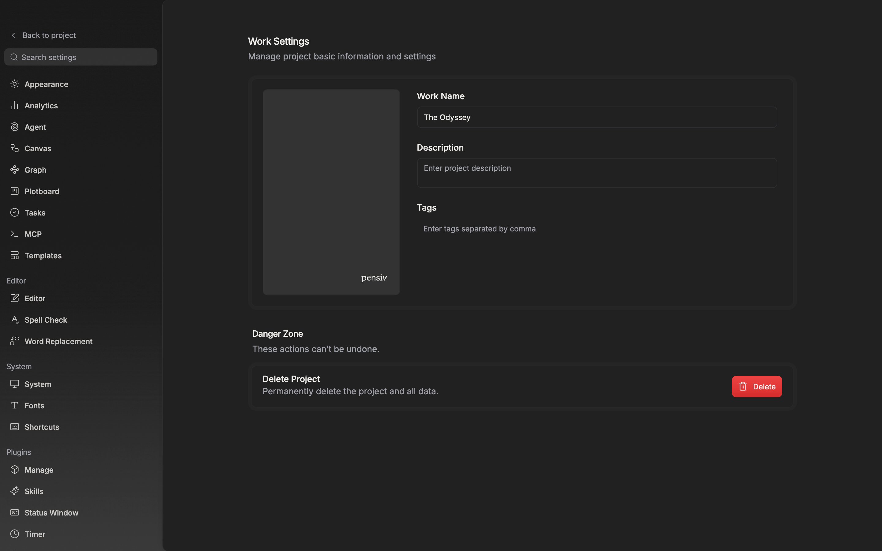Open Appearance settings
This screenshot has height=551, width=882.
pos(81,84)
